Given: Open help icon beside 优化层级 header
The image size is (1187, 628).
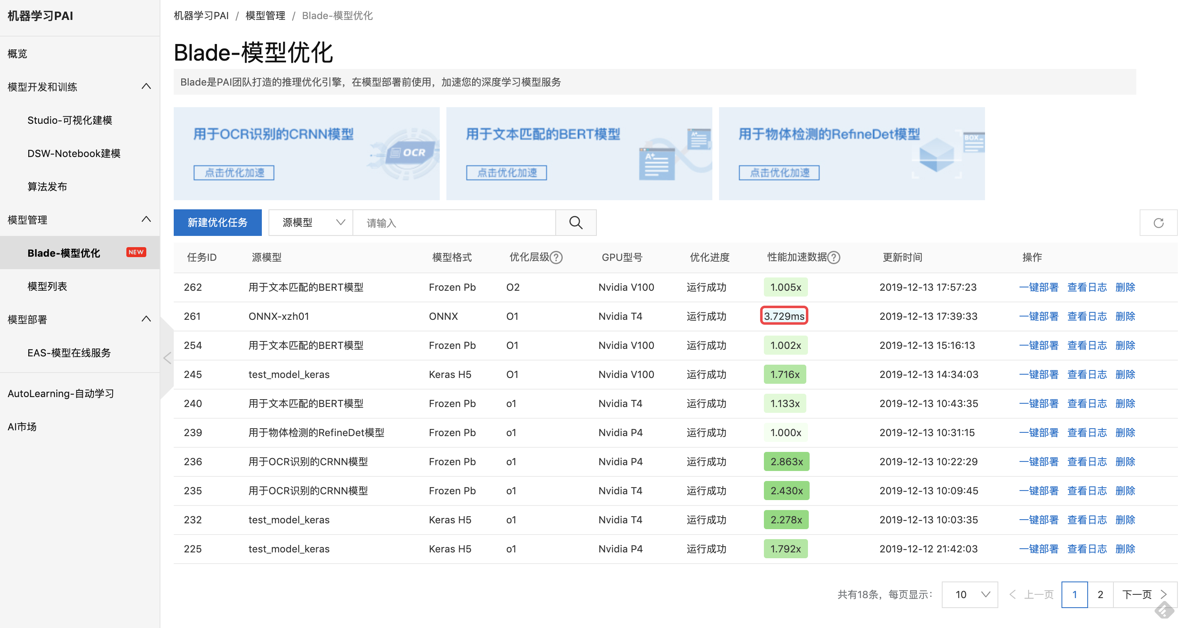Looking at the screenshot, I should [557, 258].
